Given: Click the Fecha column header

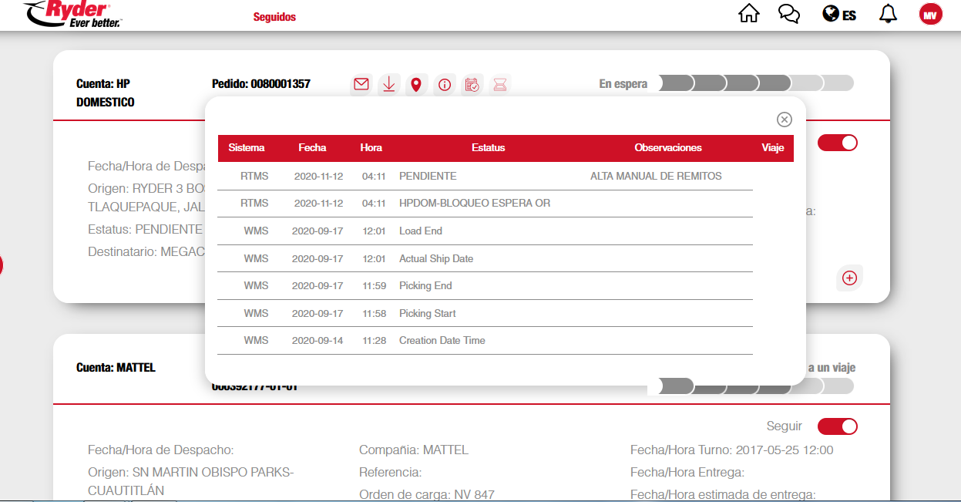Looking at the screenshot, I should coord(312,147).
